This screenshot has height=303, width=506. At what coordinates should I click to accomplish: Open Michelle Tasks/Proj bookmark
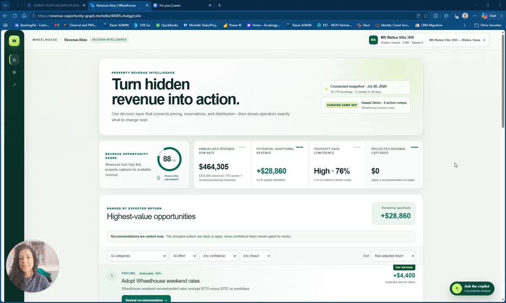click(x=201, y=25)
